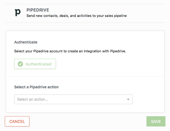Click the word "Select" in the action label

pos(20,87)
